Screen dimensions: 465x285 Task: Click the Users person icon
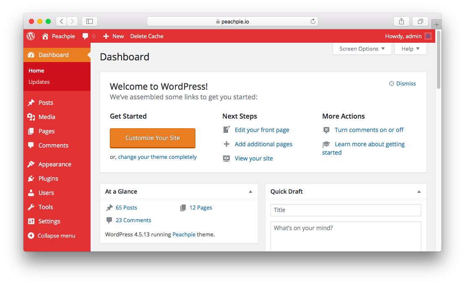tap(31, 193)
